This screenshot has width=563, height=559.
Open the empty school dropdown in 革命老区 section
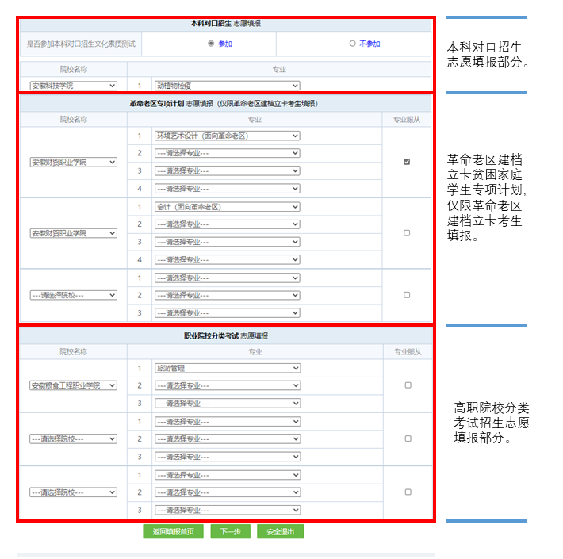click(x=73, y=295)
